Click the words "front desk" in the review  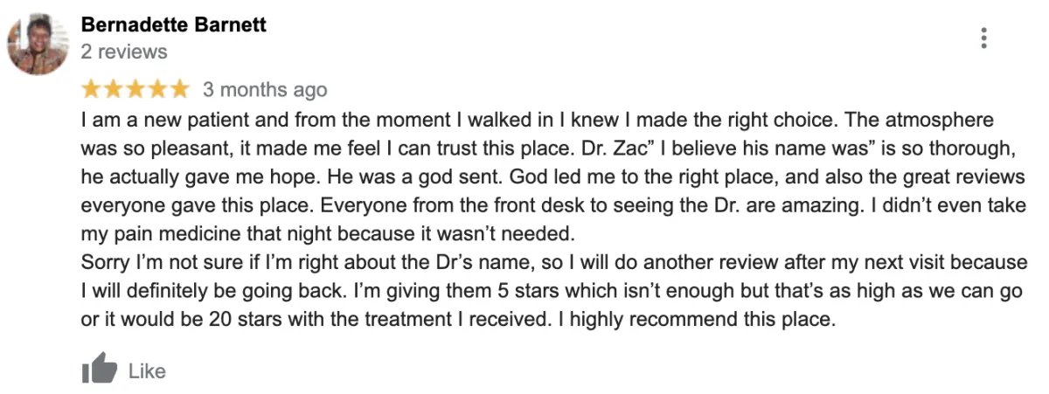(544, 206)
